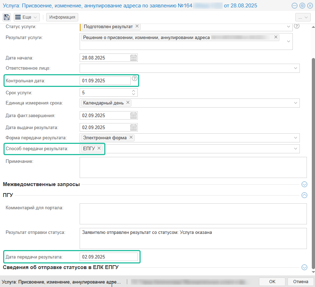Expand the Межведомственные запросы section
This screenshot has height=287, width=315.
(x=304, y=184)
